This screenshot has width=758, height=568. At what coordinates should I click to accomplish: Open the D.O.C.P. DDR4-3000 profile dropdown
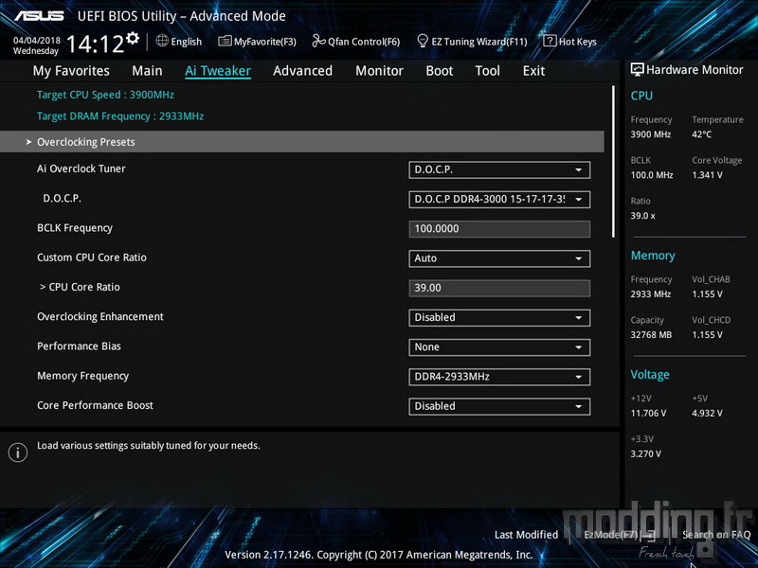click(499, 200)
